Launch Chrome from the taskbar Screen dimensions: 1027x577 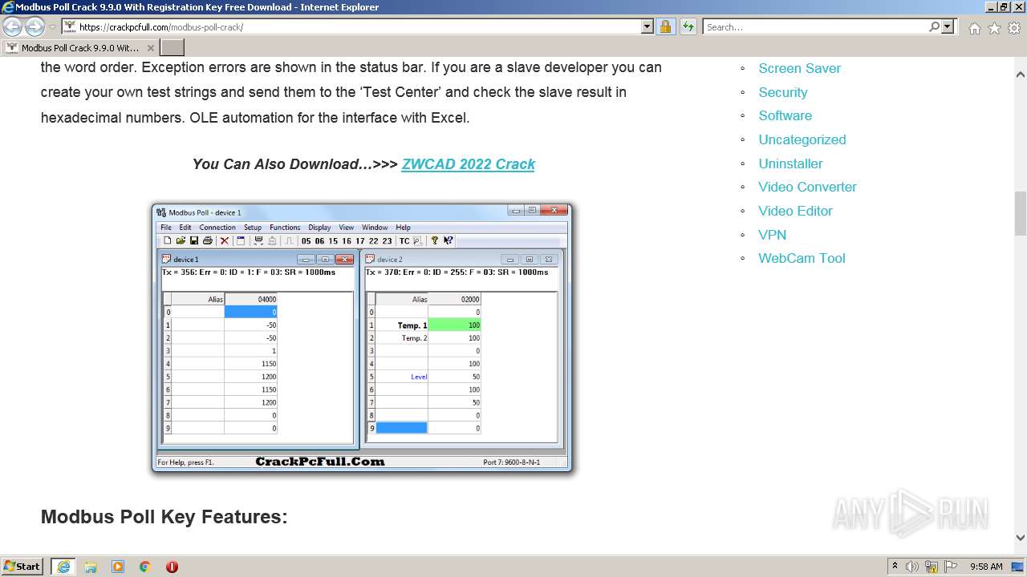[145, 567]
